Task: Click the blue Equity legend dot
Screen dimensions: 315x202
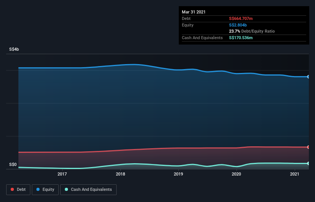Action: [38, 189]
